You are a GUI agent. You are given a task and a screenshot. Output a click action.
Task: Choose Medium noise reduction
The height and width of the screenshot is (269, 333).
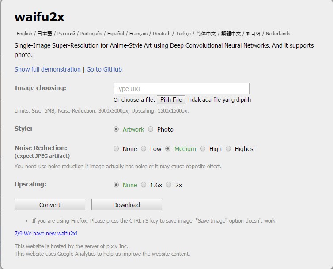pos(168,148)
